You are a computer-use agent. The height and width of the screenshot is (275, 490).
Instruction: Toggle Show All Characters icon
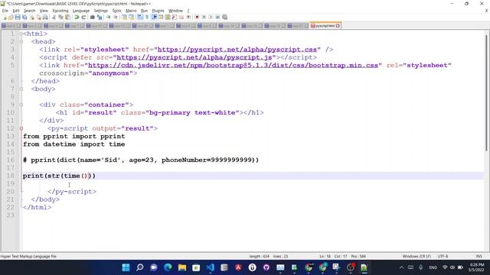[x=146, y=17]
